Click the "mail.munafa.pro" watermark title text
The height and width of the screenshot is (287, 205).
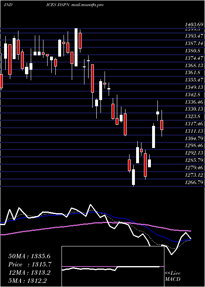(x=87, y=5)
